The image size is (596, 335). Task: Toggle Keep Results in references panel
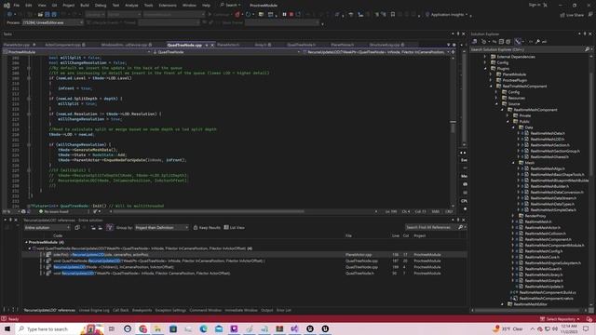click(207, 227)
